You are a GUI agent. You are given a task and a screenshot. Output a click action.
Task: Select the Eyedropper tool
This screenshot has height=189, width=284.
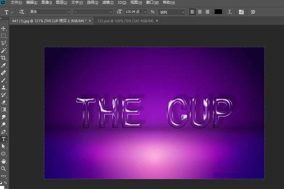[4, 65]
